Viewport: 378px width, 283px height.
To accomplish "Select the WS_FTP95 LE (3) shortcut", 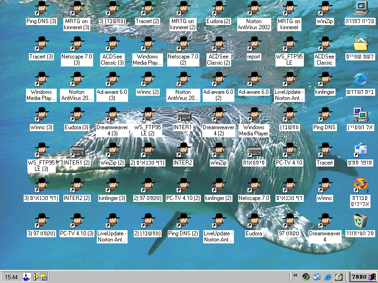I will [x=42, y=158].
